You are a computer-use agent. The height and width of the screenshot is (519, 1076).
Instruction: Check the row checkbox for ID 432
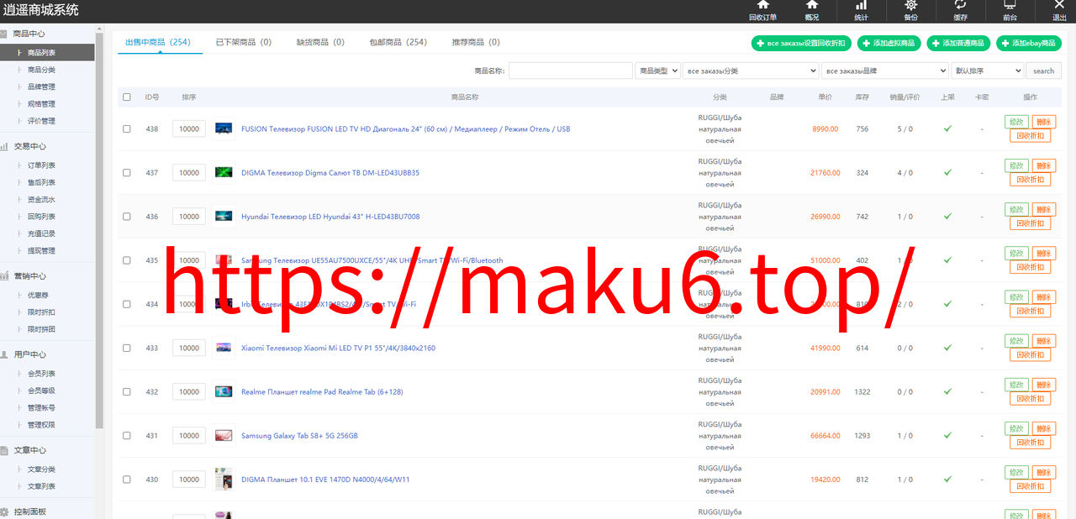pos(127,391)
